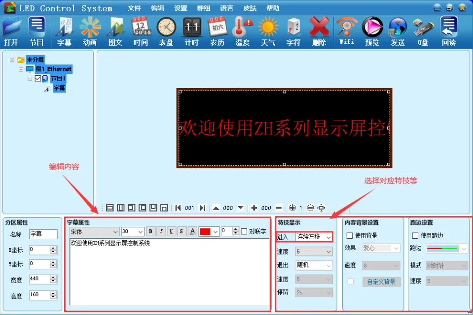Open the 设置 menu
473x315 pixels.
point(181,8)
